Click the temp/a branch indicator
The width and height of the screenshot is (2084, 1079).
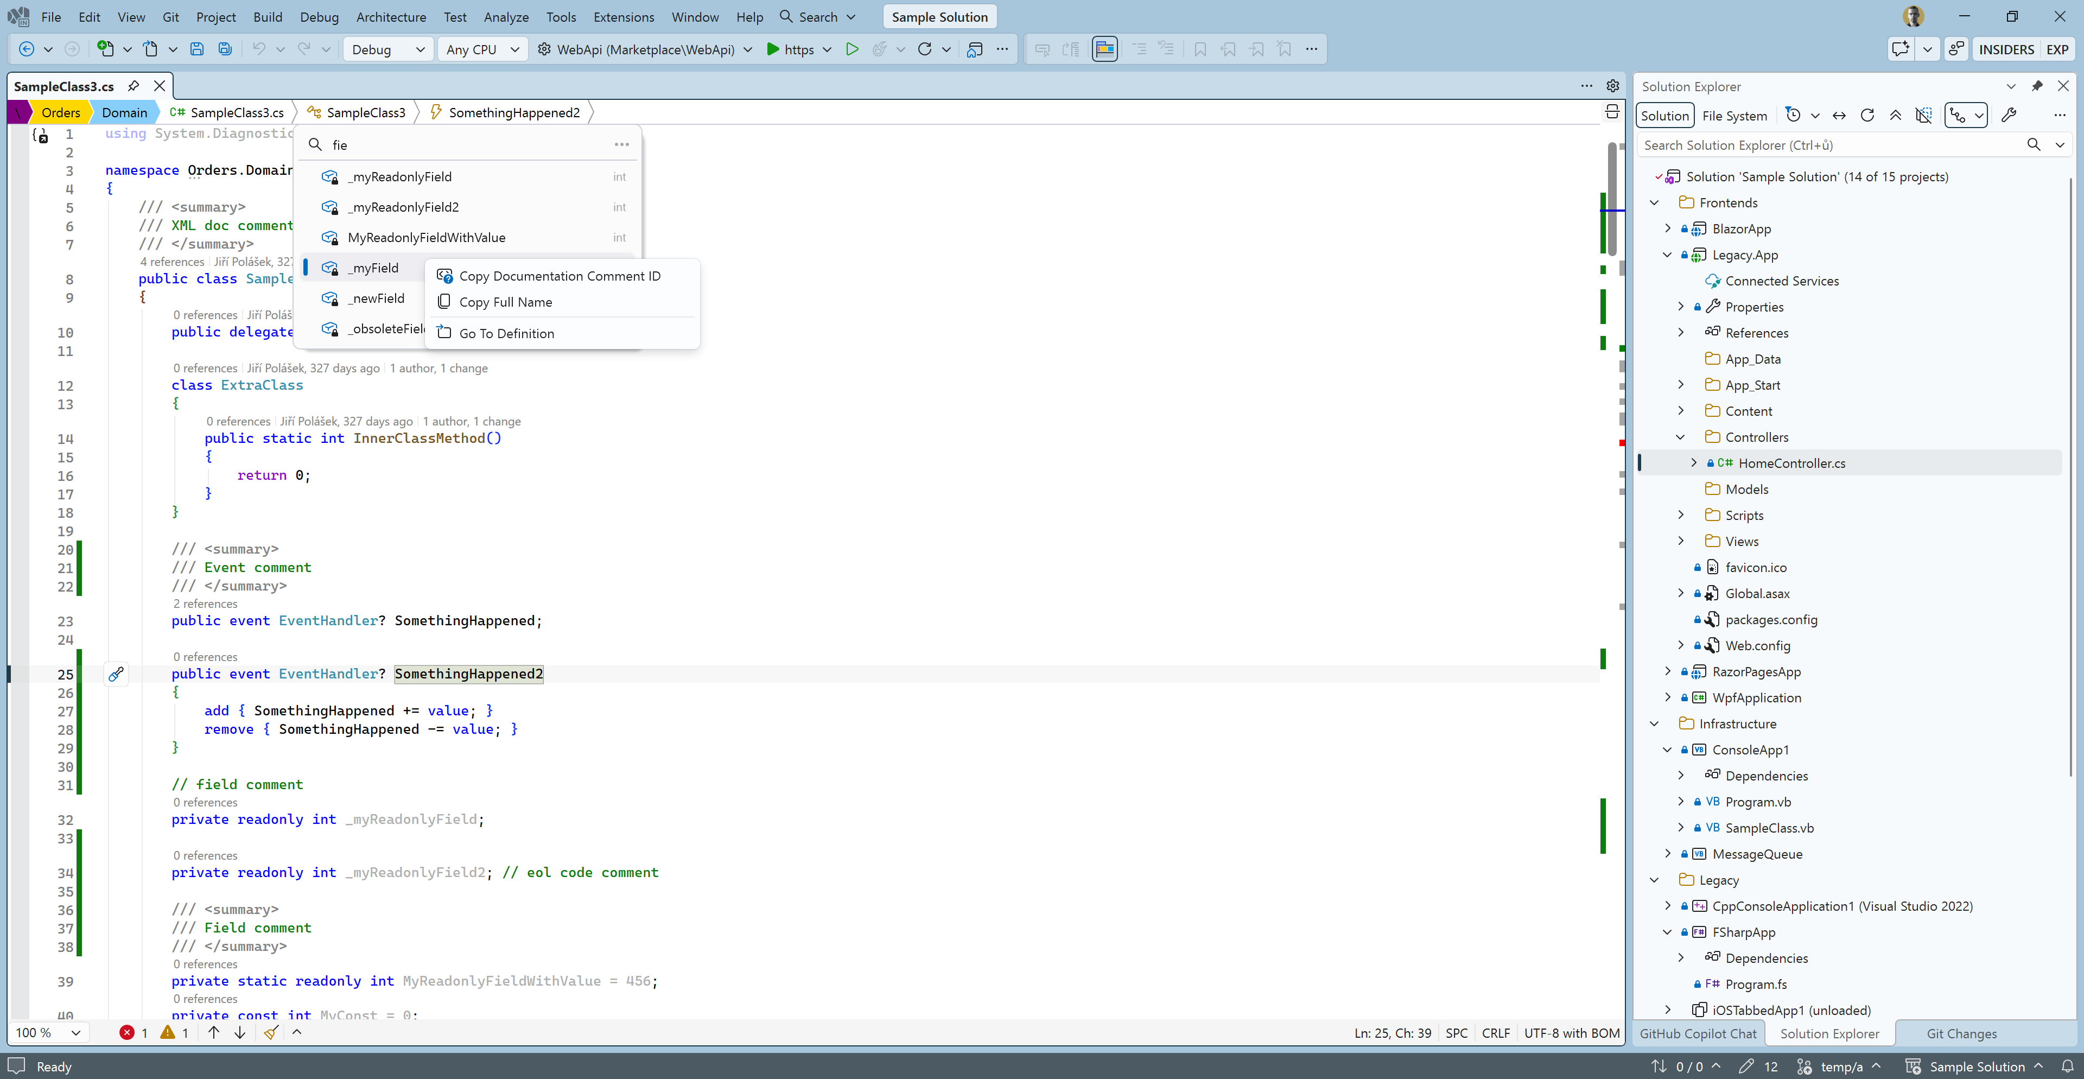coord(1838,1066)
